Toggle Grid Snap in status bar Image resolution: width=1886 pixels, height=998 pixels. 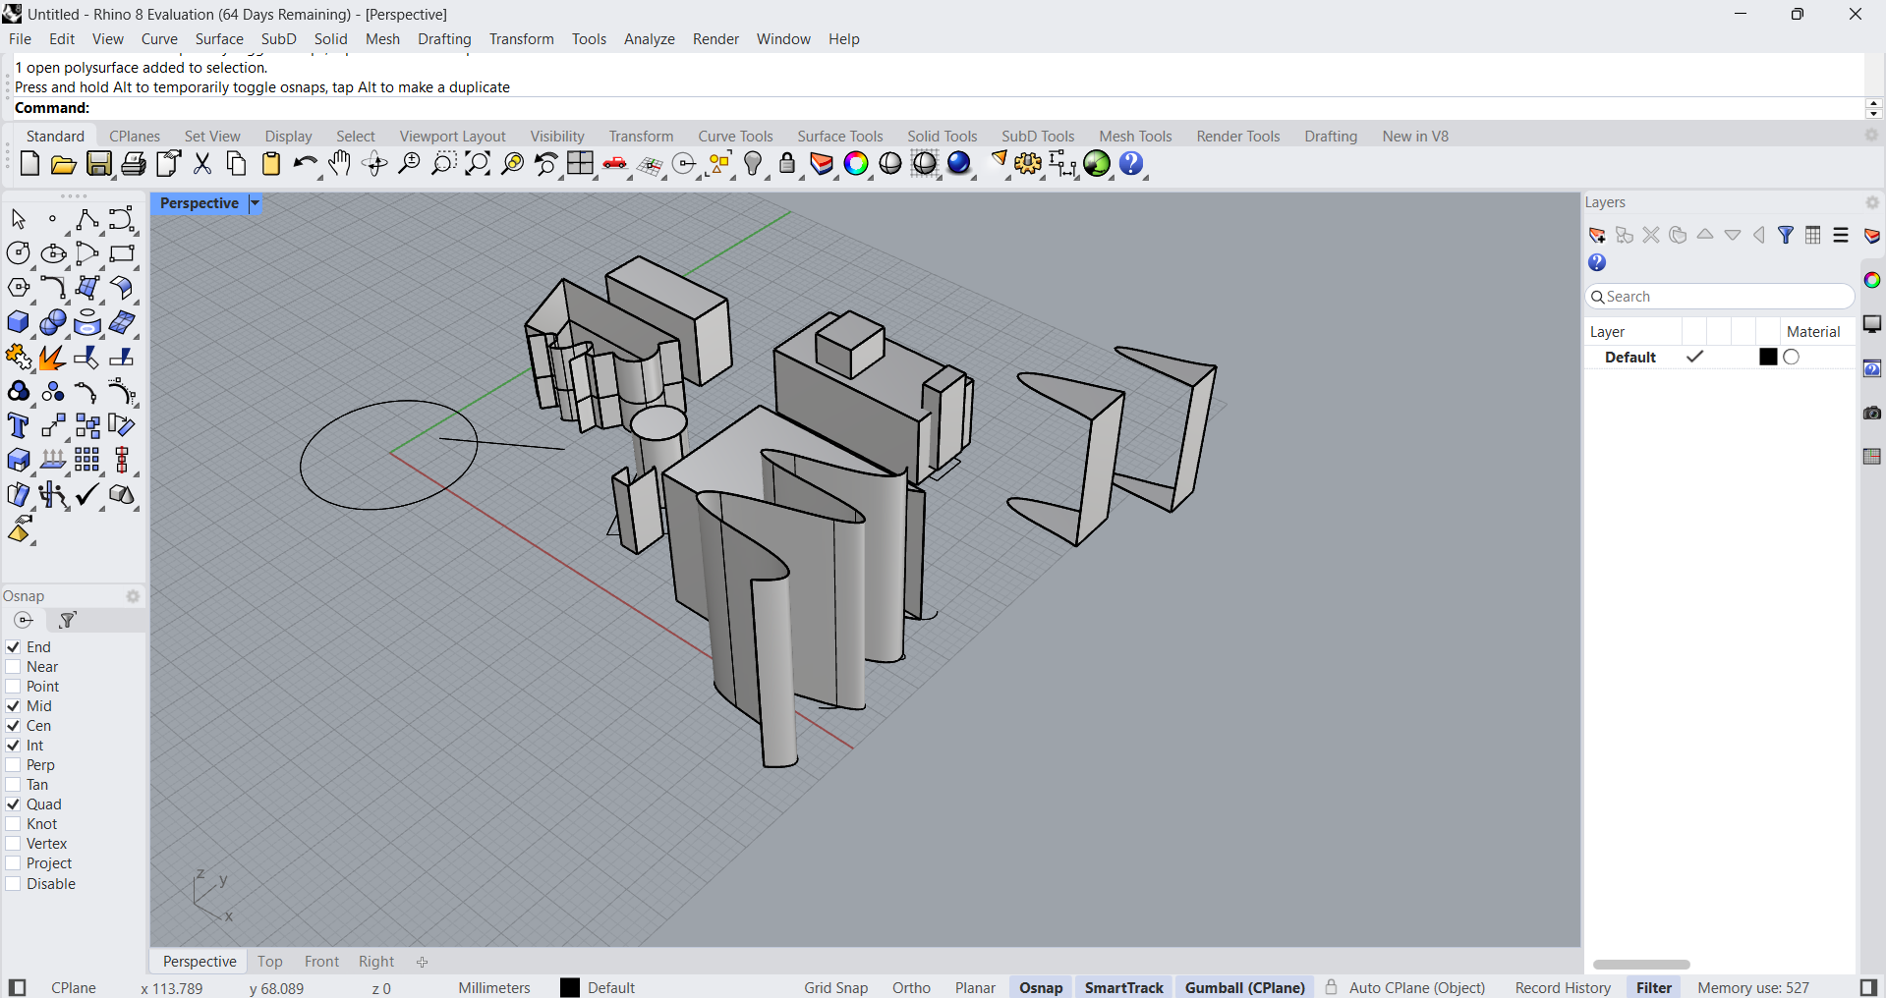(x=835, y=988)
